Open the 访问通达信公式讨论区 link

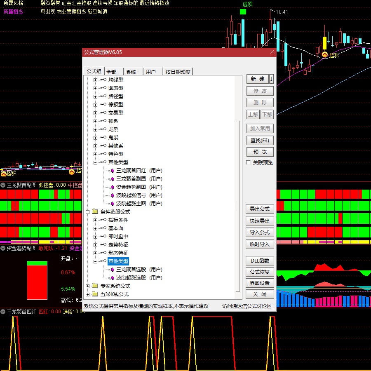click(247, 306)
